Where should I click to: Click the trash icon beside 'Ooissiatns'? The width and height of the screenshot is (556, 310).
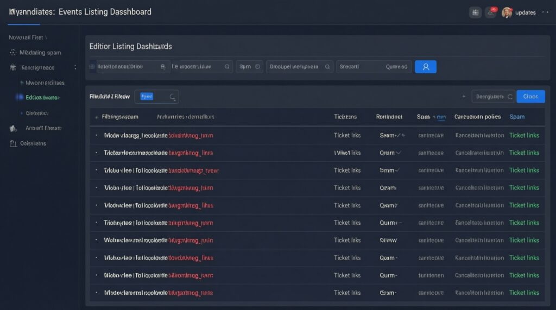tap(13, 144)
